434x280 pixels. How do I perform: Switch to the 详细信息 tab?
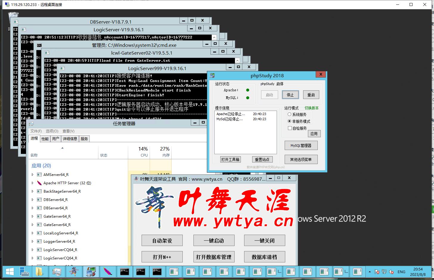tap(70, 139)
